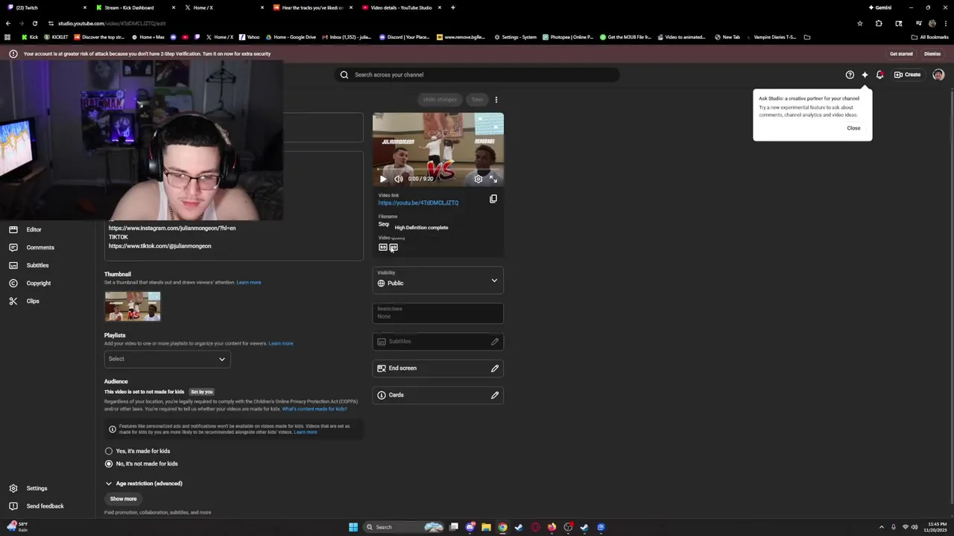Edit Subtitles pencil icon in right panel

(x=495, y=342)
